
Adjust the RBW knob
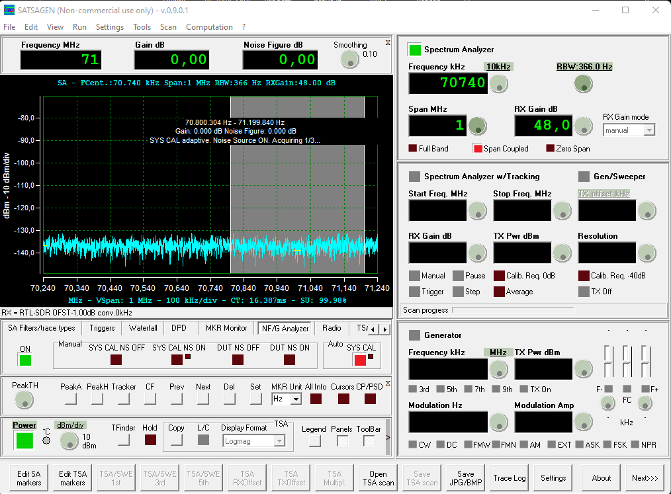click(x=583, y=84)
